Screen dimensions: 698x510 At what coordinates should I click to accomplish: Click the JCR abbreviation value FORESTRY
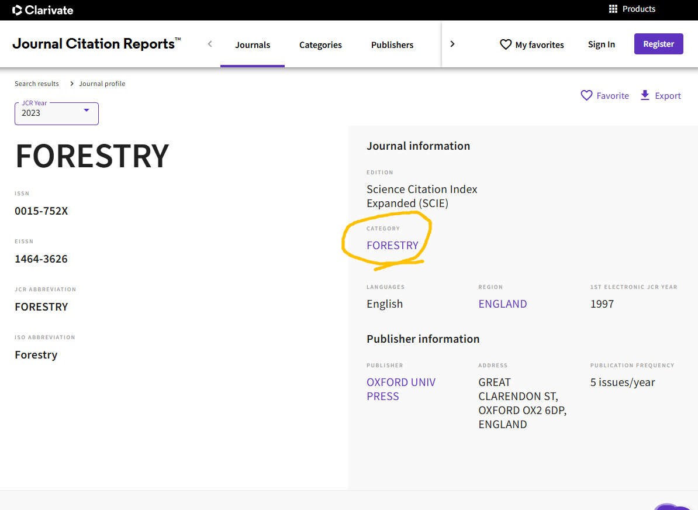[x=42, y=307]
